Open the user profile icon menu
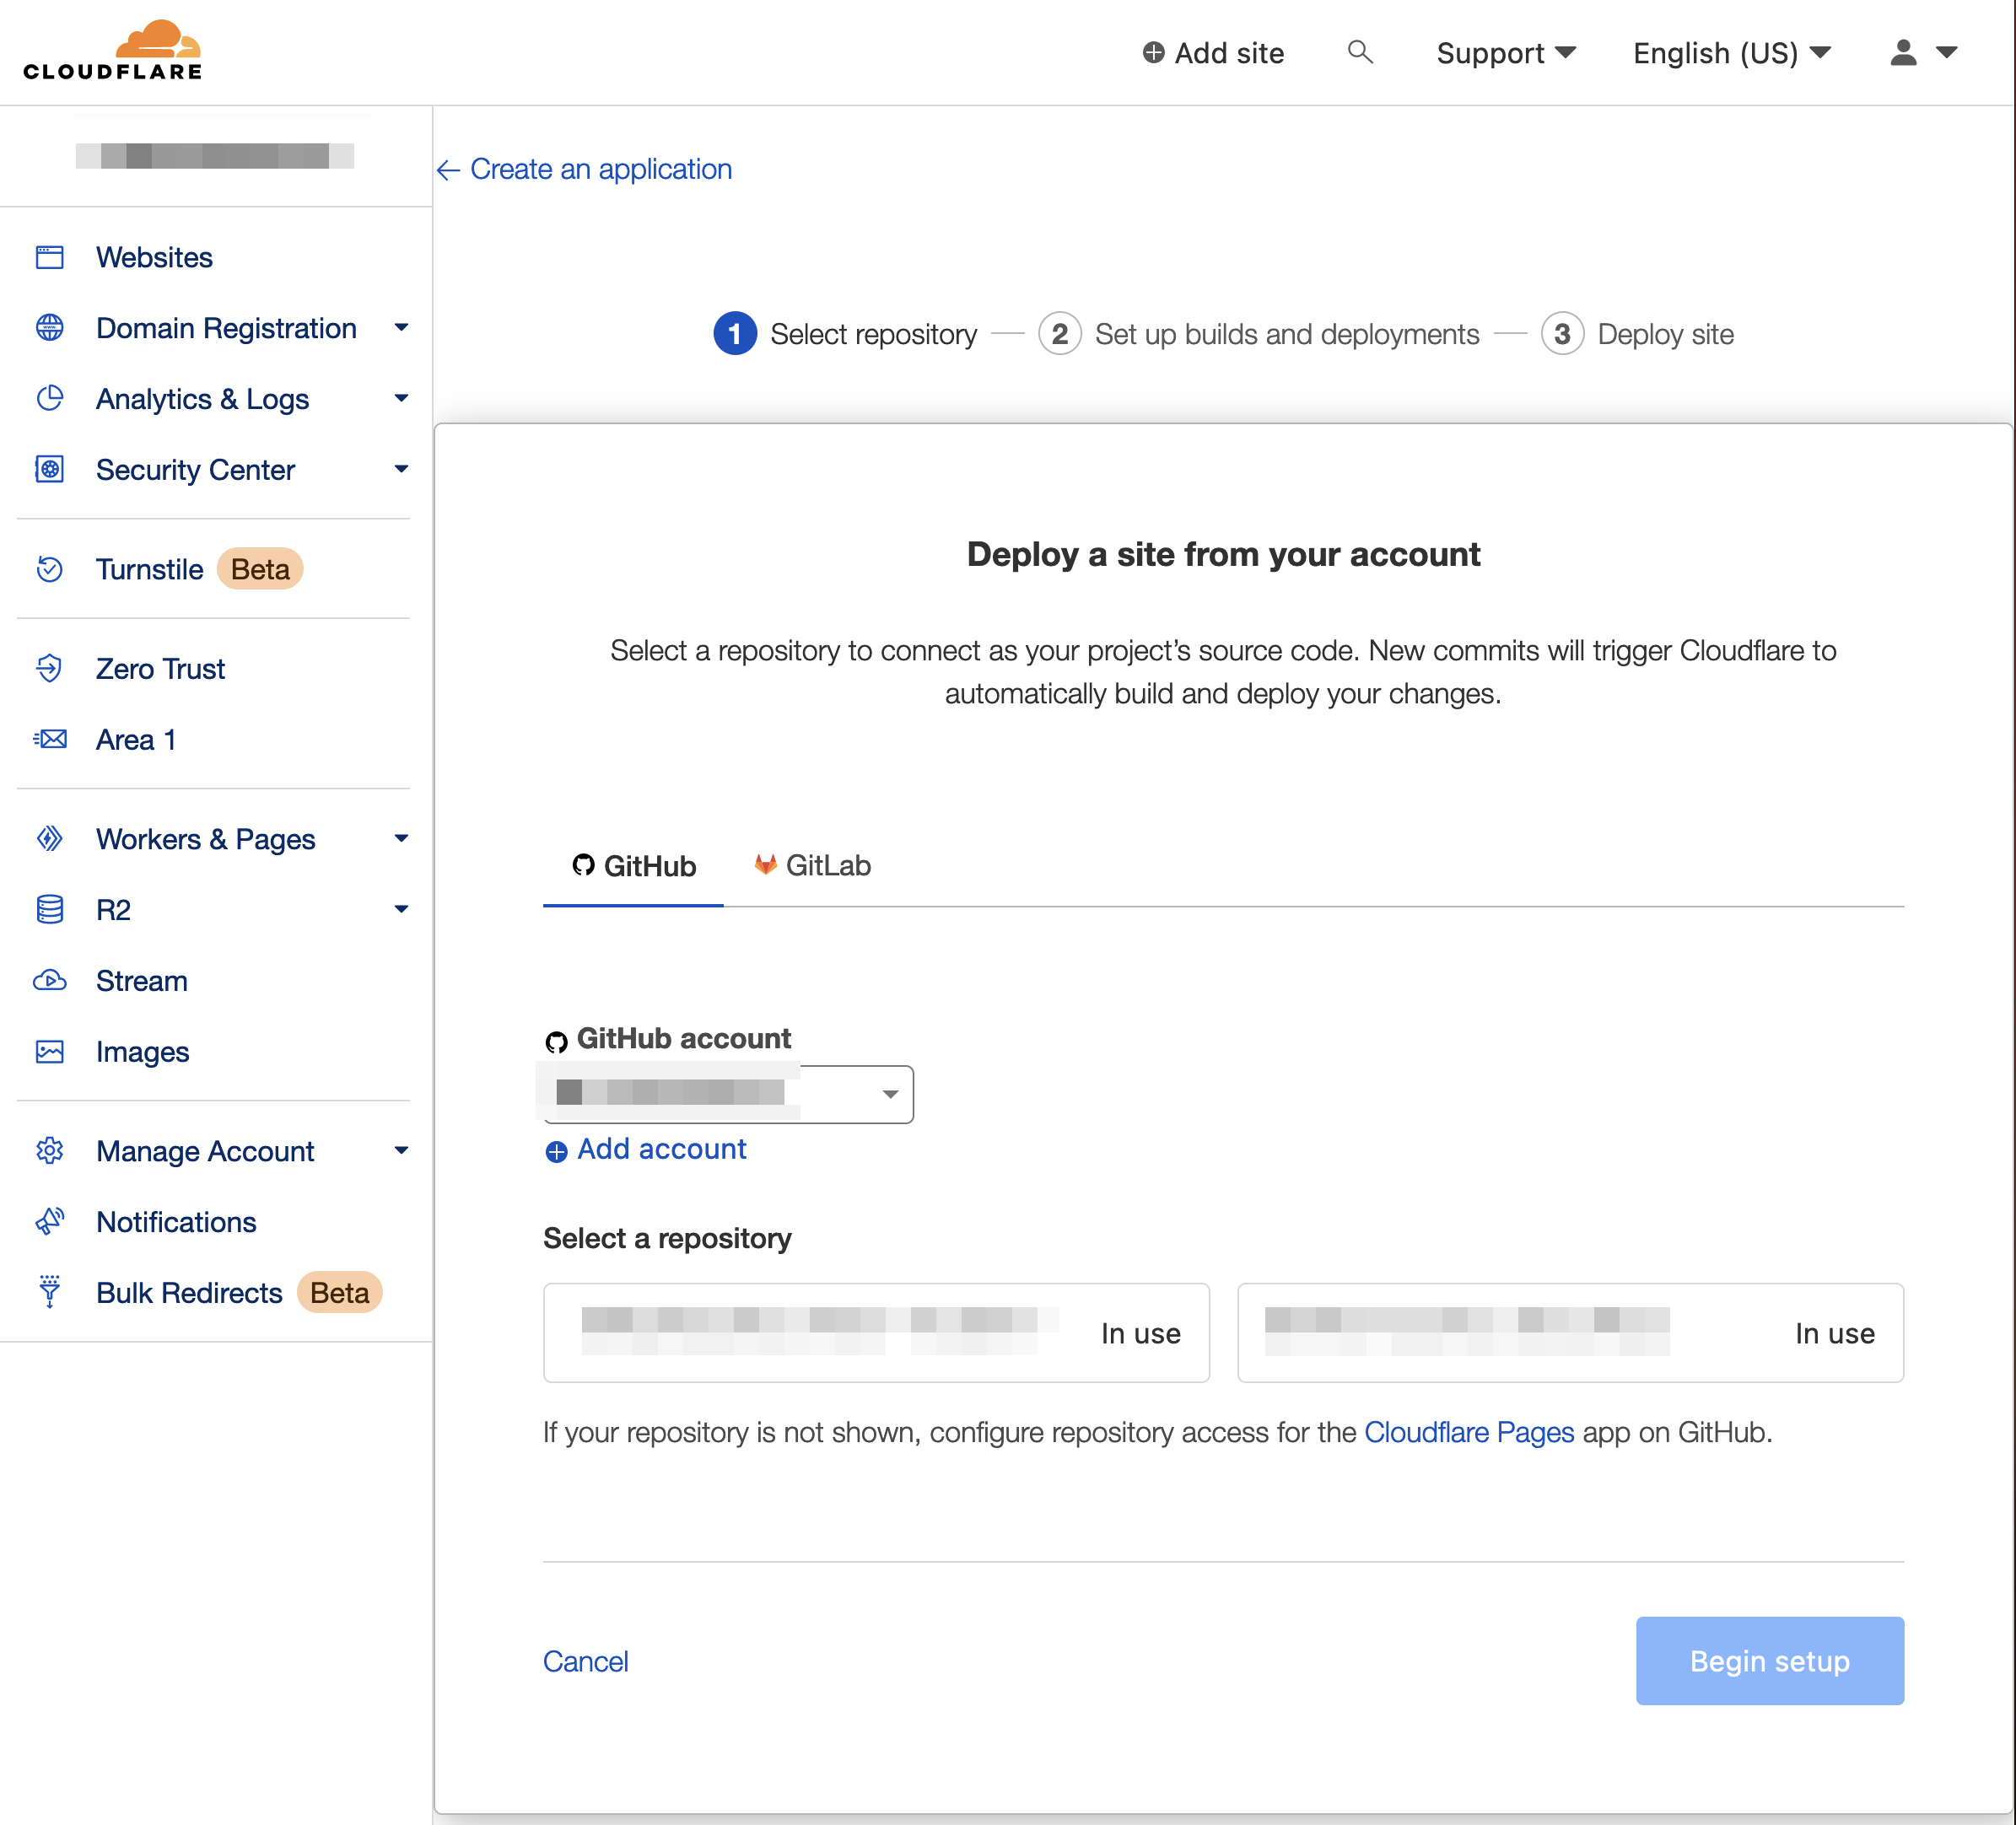 1903,52
